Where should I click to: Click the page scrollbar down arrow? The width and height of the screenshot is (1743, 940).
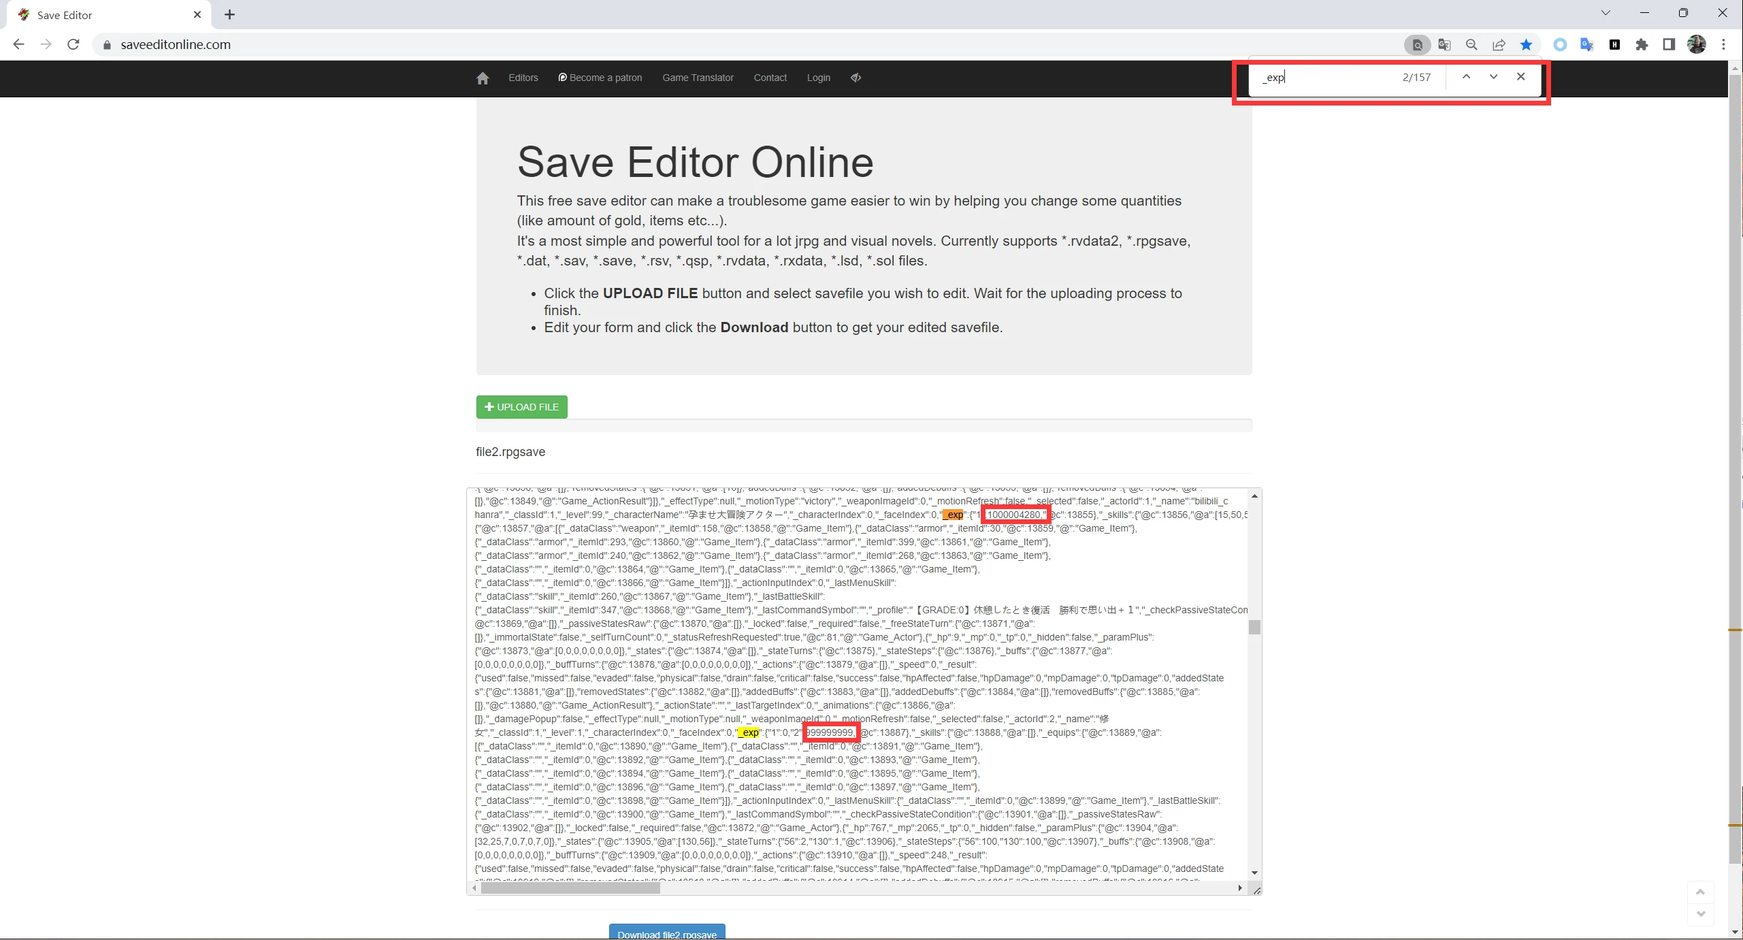1735,932
